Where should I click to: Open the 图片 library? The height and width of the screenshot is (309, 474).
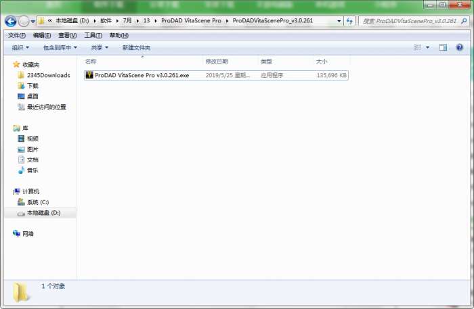[x=33, y=149]
